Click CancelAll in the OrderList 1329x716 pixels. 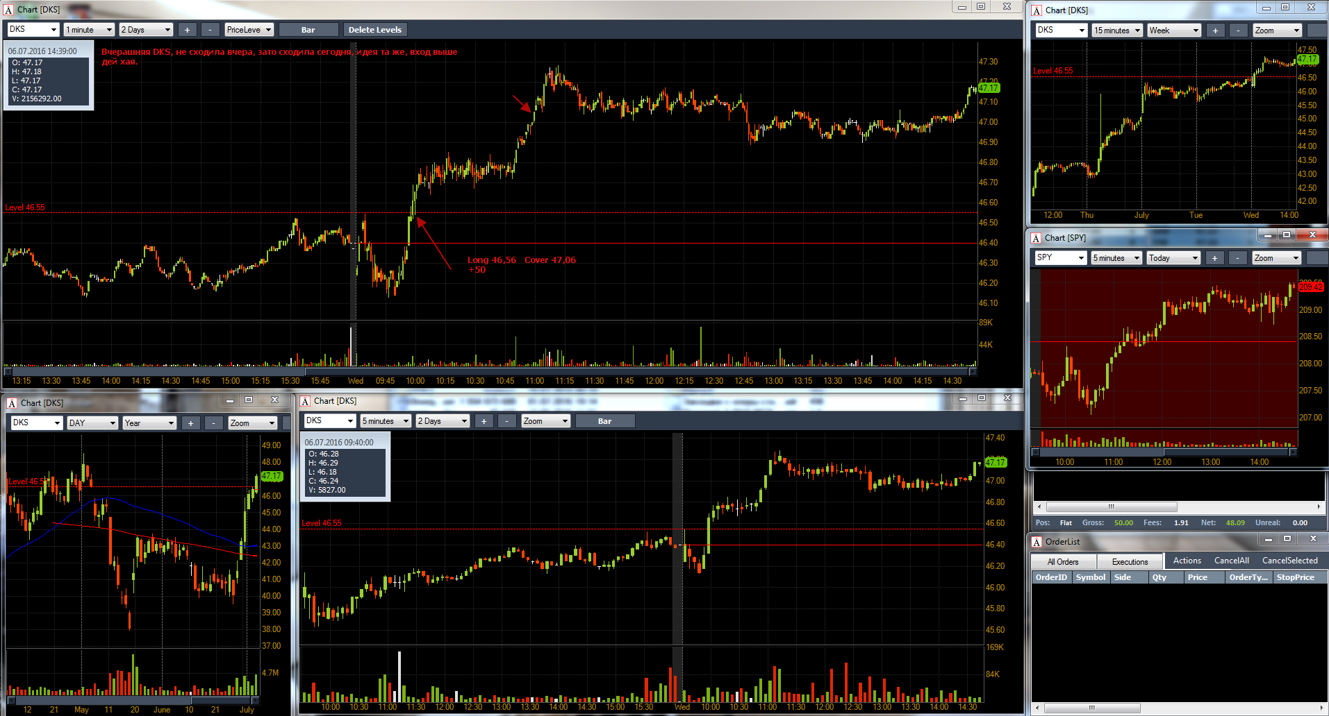coord(1231,561)
